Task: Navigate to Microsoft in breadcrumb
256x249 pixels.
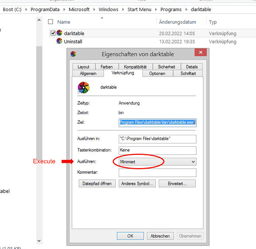Action: click(79, 10)
